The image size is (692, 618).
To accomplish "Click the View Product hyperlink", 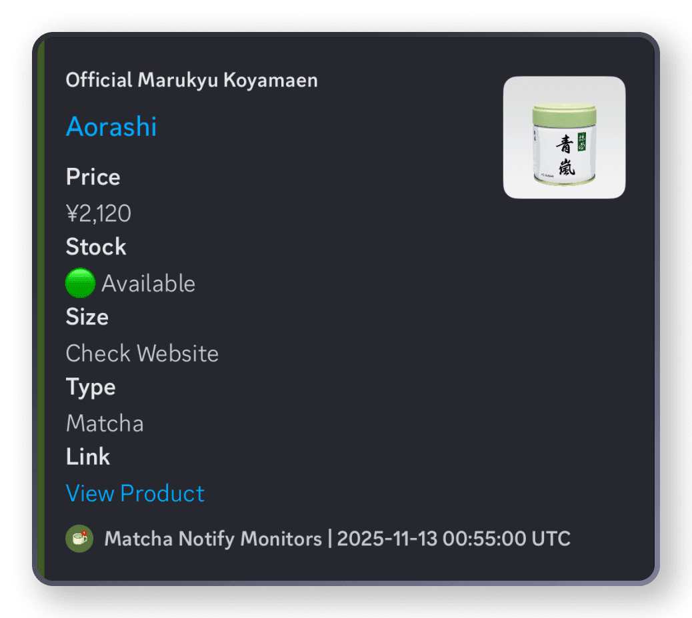I will pyautogui.click(x=135, y=493).
